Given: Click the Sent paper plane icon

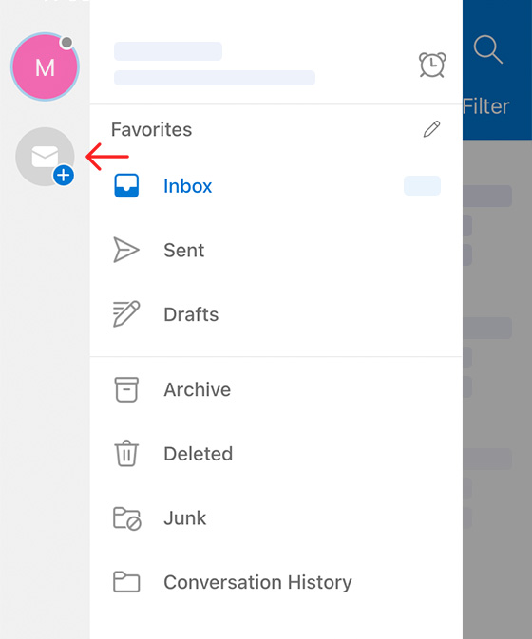Looking at the screenshot, I should click(126, 250).
